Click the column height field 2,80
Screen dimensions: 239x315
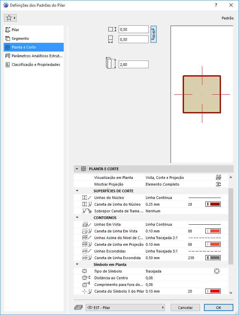[134, 64]
